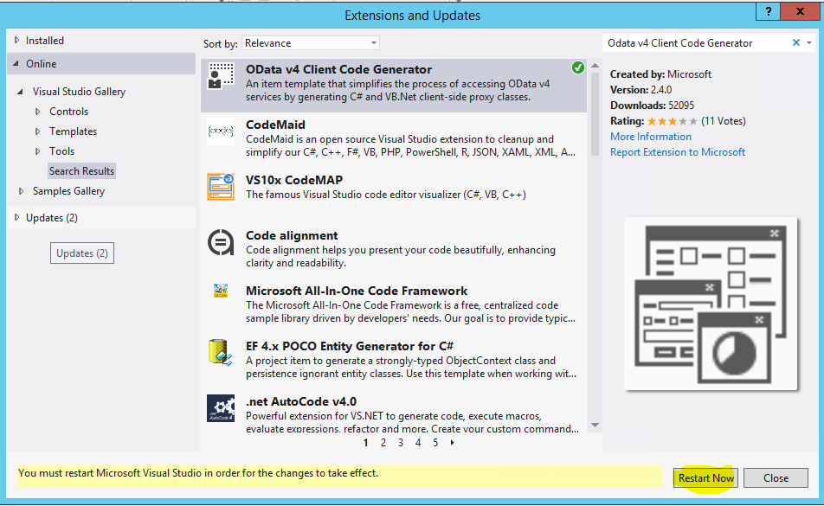Select Microsoft All-In-One Code Framework title
Image resolution: width=824 pixels, height=506 pixels.
(x=357, y=291)
